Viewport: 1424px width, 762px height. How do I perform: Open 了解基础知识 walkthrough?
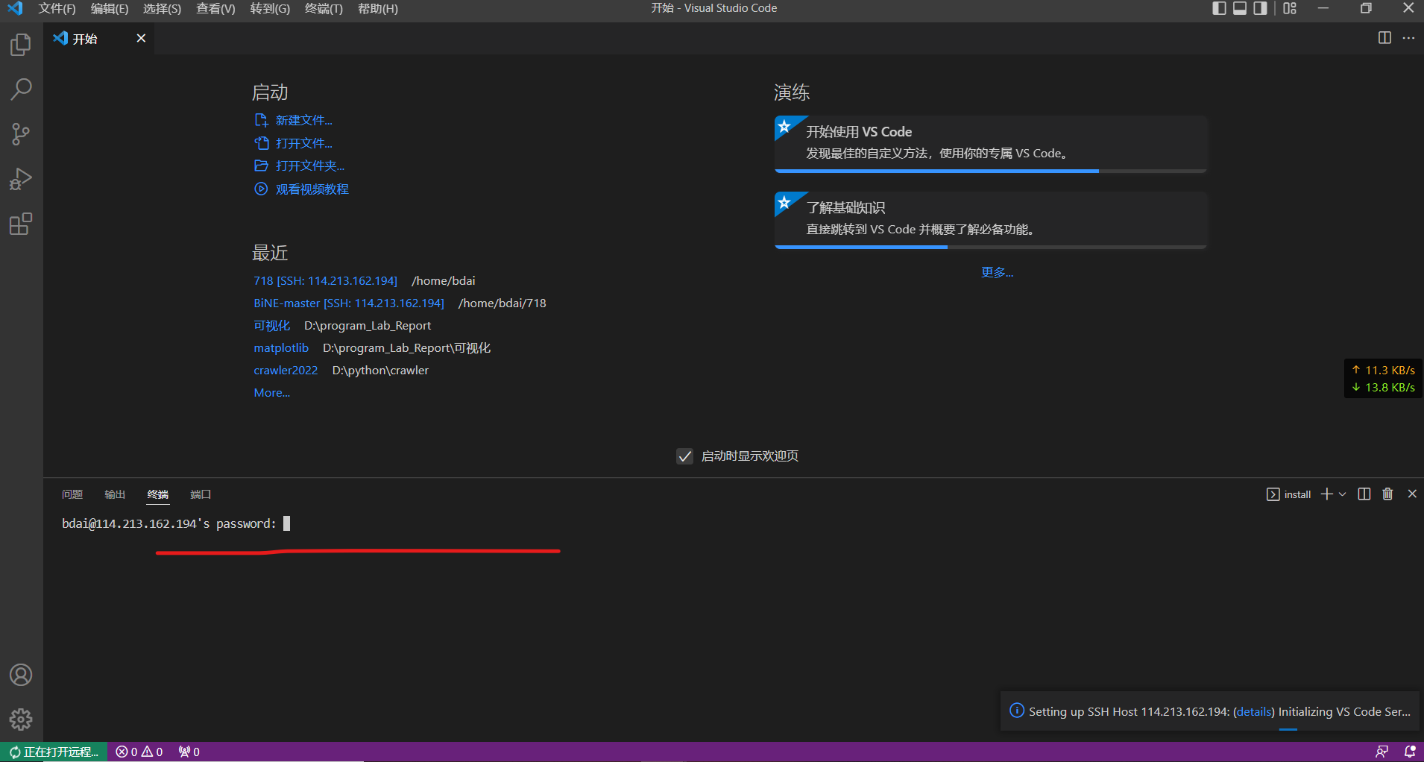990,220
